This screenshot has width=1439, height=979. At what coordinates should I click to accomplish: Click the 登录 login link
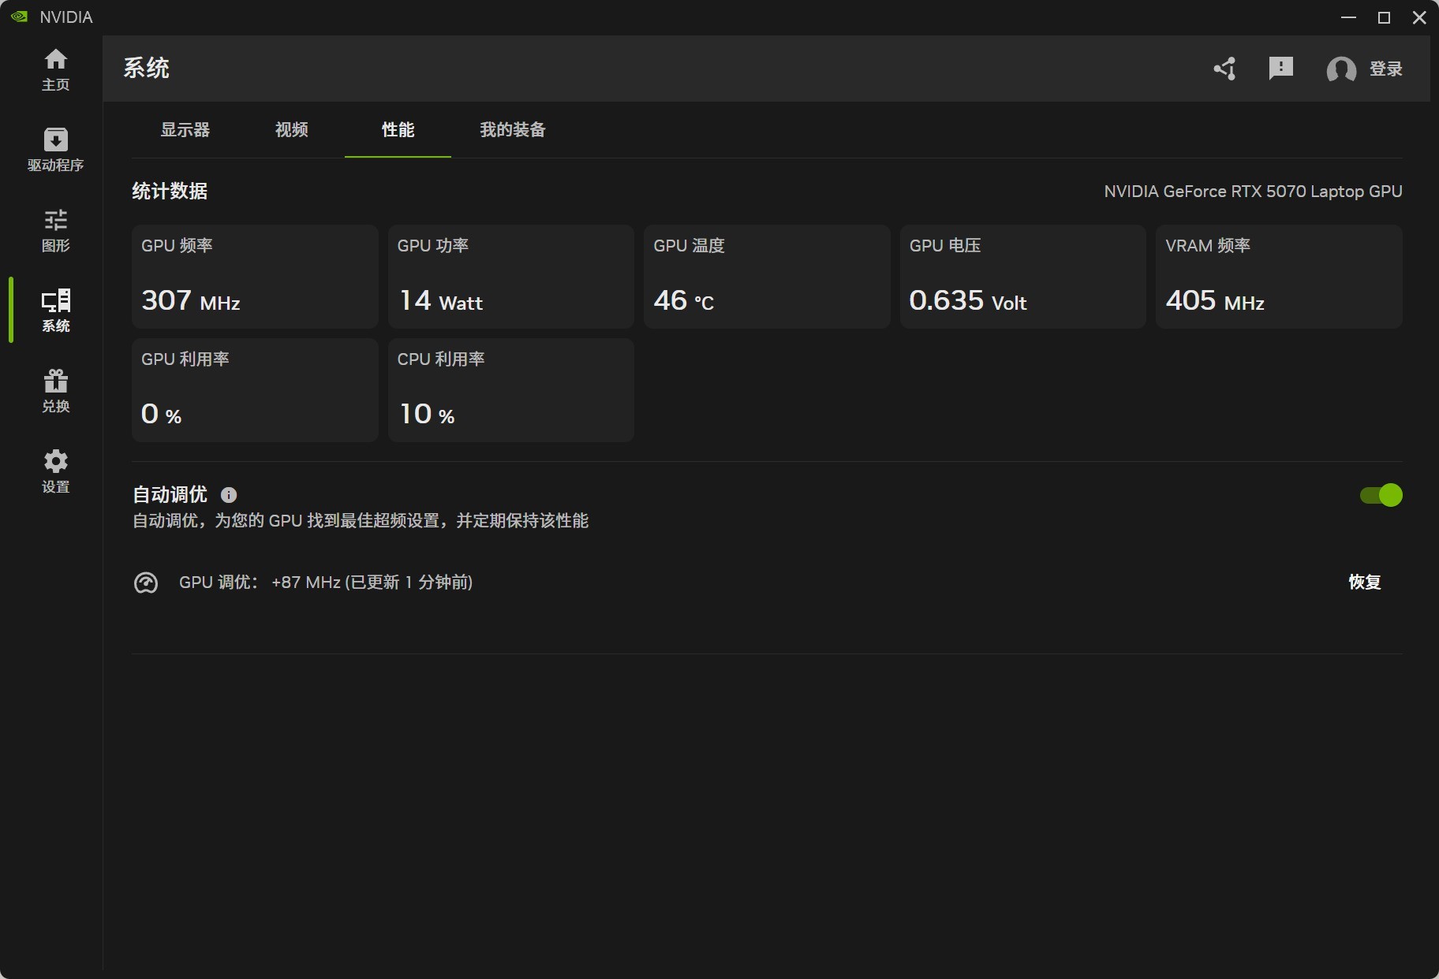pos(1385,69)
